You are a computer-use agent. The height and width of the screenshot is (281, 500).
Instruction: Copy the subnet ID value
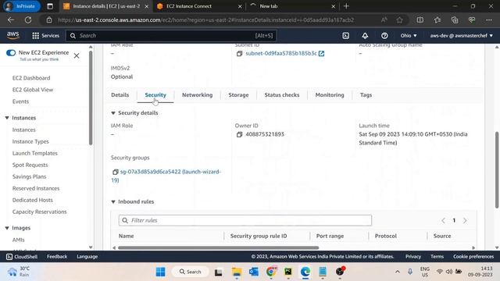(239, 54)
